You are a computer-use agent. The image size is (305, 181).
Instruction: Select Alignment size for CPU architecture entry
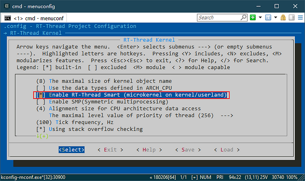point(119,109)
